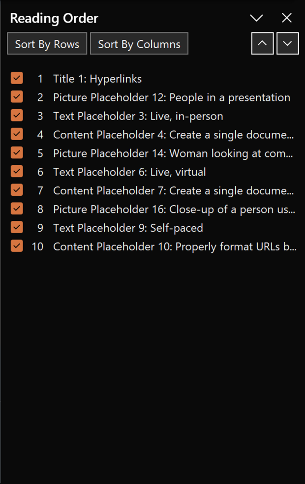Uncheck Picture Placeholder 12 checkbox
The height and width of the screenshot is (484, 305).
pos(17,97)
